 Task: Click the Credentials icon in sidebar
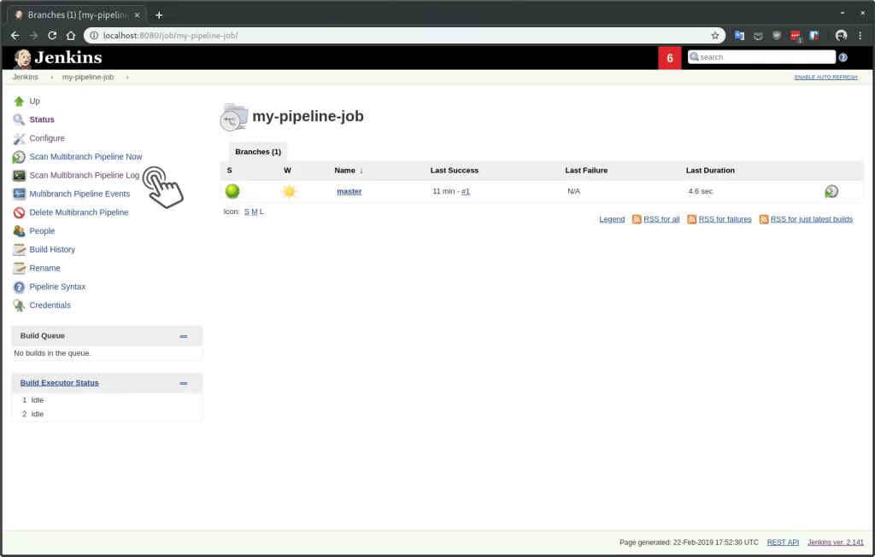[x=19, y=305]
